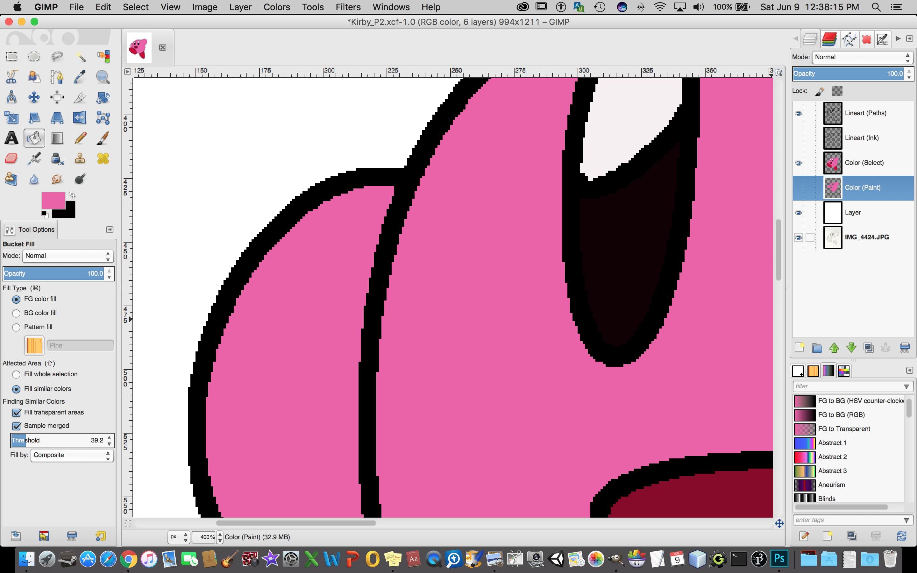Viewport: 917px width, 573px height.
Task: Switch to the Channels tab
Action: tap(829, 39)
